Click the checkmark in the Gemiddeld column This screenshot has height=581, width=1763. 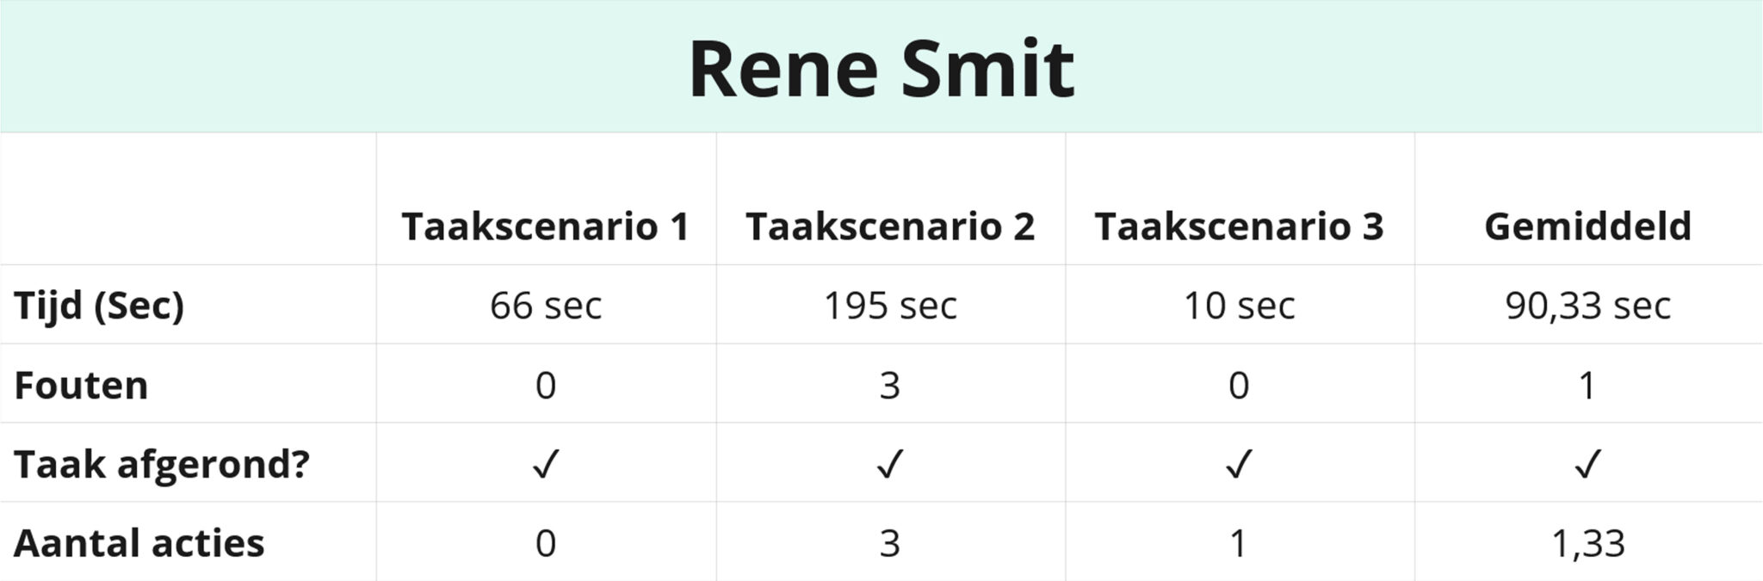tap(1587, 465)
